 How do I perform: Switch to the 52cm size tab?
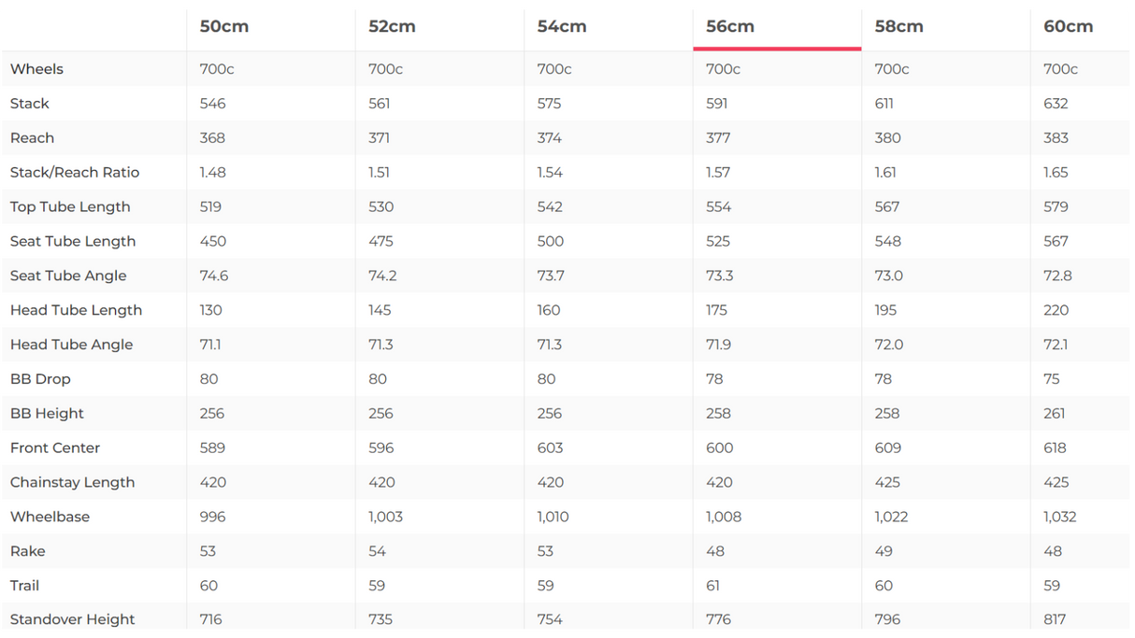(x=392, y=27)
